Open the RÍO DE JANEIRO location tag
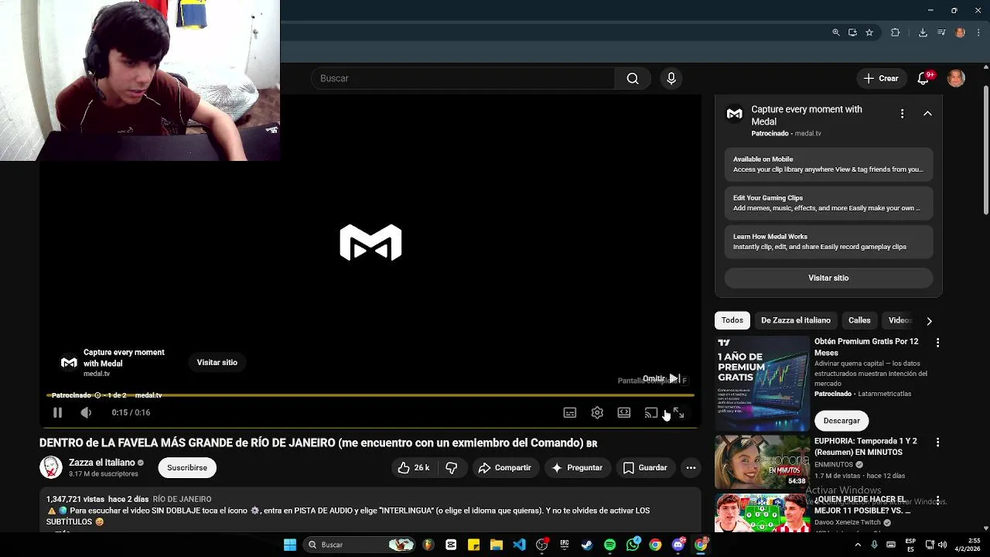990x557 pixels. click(182, 499)
